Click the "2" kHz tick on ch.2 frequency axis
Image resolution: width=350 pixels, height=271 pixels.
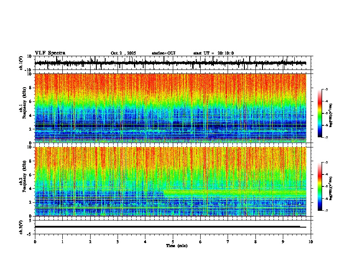click(30, 202)
